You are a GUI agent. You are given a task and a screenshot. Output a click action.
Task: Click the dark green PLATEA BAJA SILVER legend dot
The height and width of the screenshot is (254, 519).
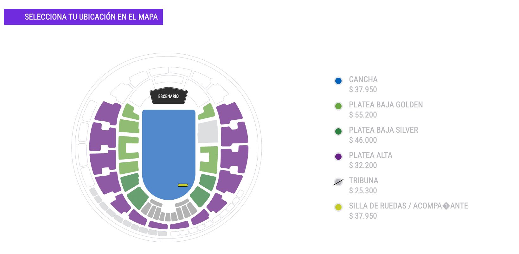(339, 131)
